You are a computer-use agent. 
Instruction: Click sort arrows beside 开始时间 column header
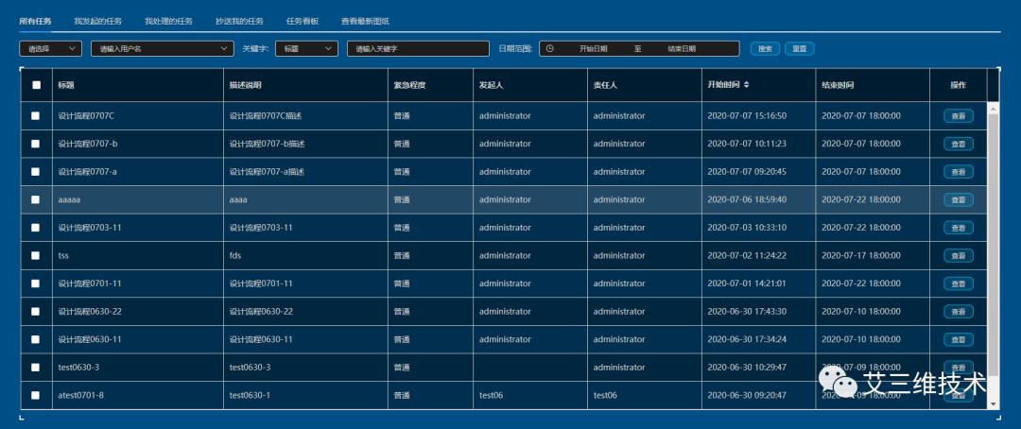point(746,85)
